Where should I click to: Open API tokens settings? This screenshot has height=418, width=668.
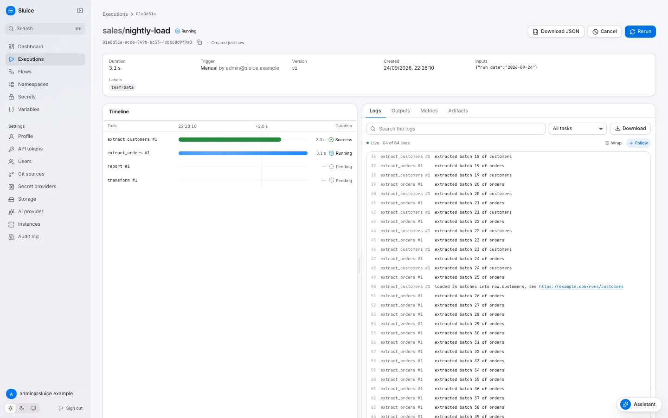pos(45,149)
